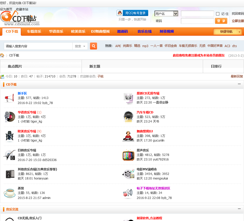Click 设为首页 link
The image size is (244, 221).
pos(6,9)
